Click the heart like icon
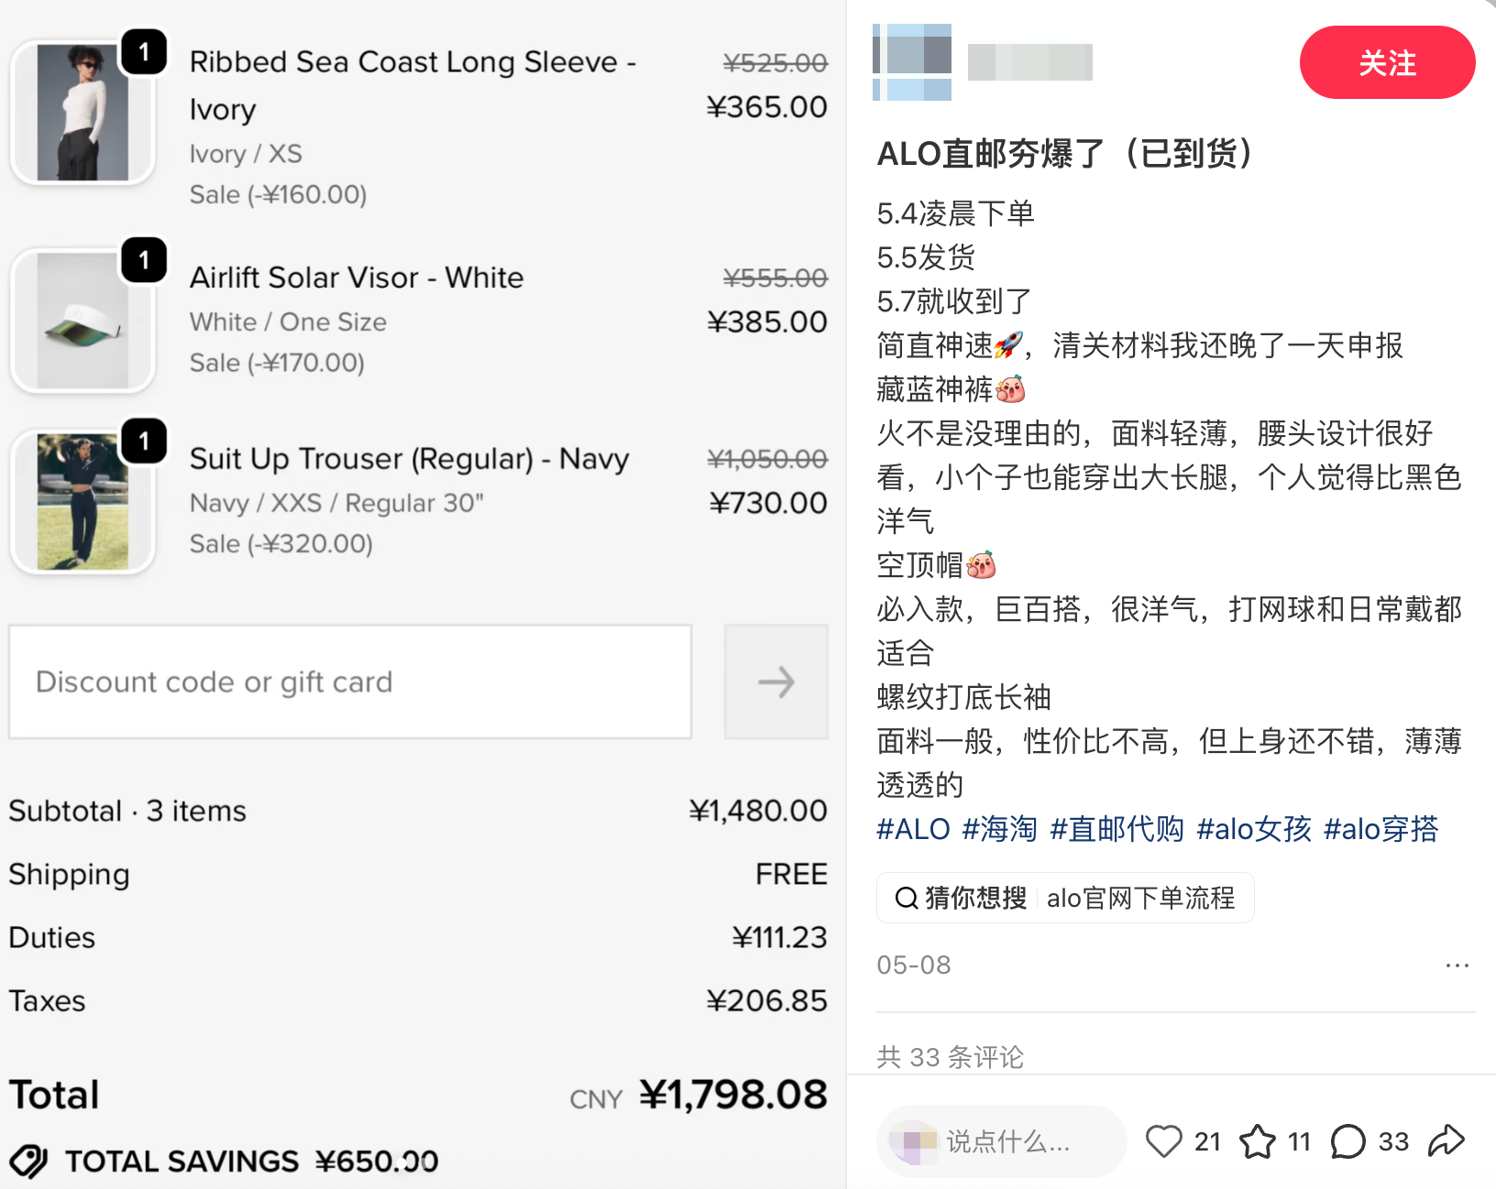1496x1189 pixels. [x=1163, y=1141]
